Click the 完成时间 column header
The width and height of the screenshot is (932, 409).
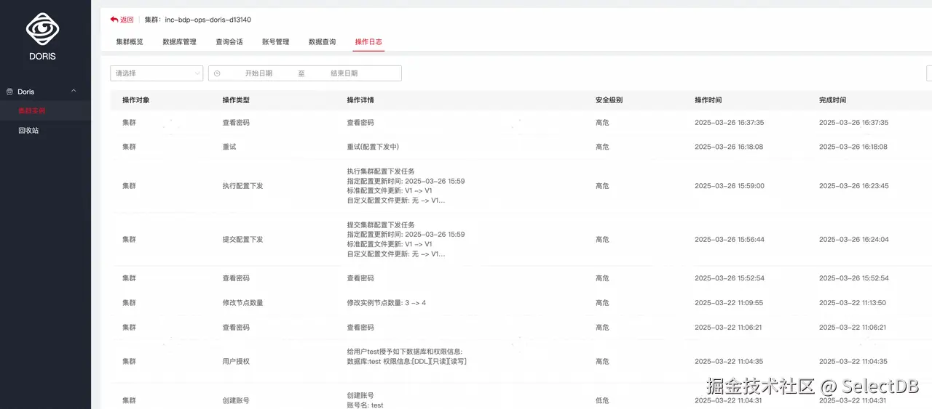(832, 100)
